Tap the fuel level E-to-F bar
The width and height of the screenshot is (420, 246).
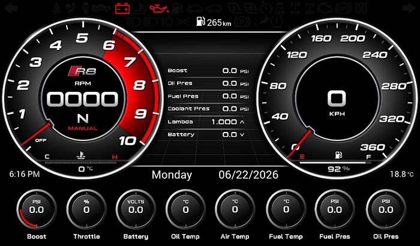(x=335, y=163)
